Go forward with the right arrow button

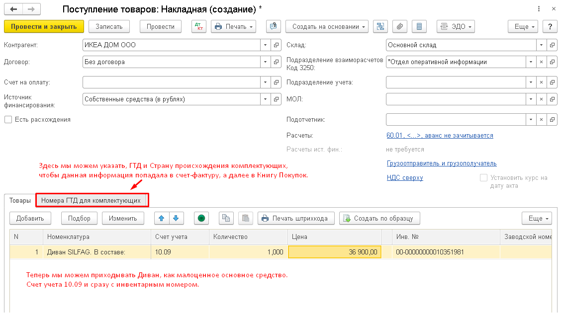tap(31, 9)
